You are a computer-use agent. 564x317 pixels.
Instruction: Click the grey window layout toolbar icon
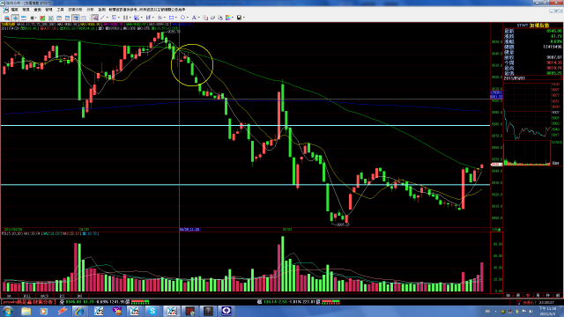click(x=84, y=18)
